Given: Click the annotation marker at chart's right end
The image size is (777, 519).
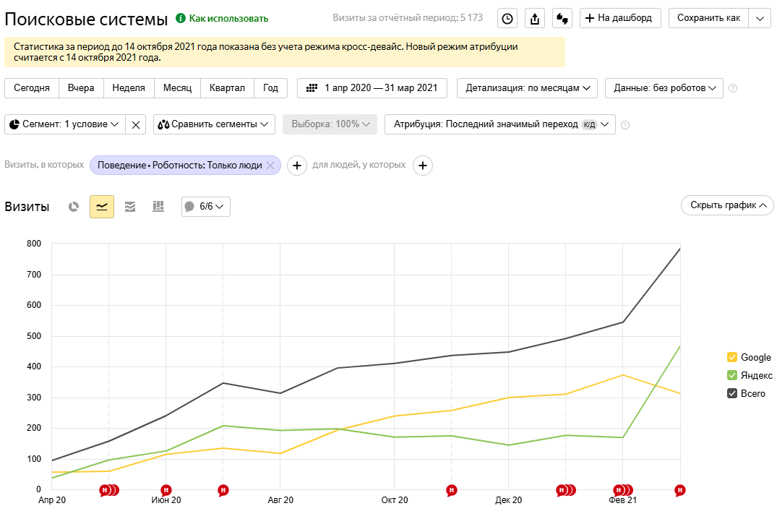Looking at the screenshot, I should (680, 490).
